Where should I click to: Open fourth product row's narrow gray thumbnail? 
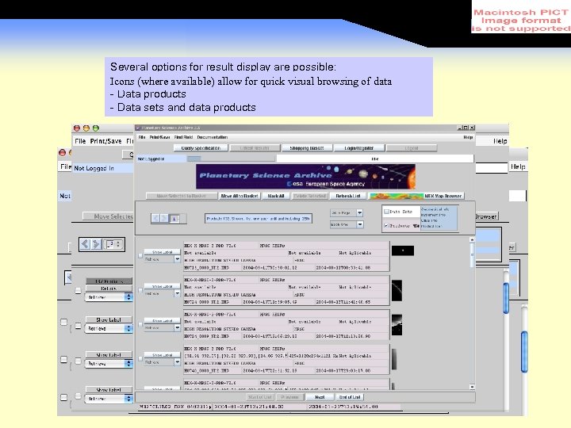394,359
